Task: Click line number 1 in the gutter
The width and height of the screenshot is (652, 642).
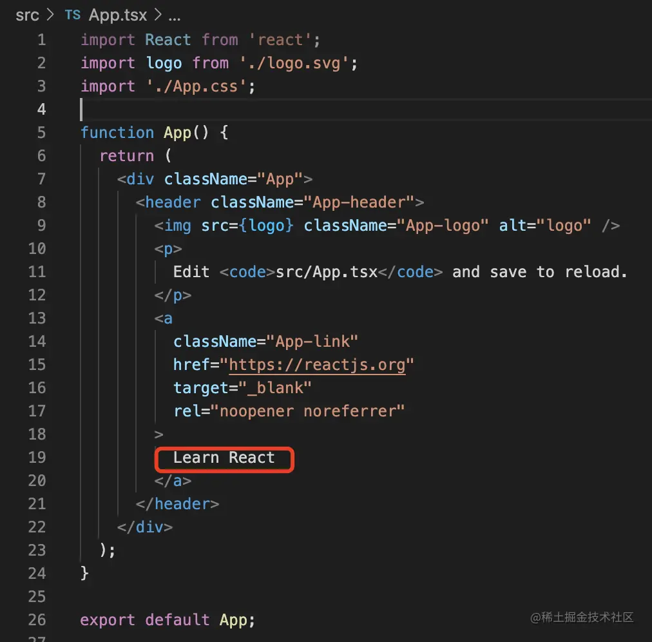Action: tap(41, 40)
